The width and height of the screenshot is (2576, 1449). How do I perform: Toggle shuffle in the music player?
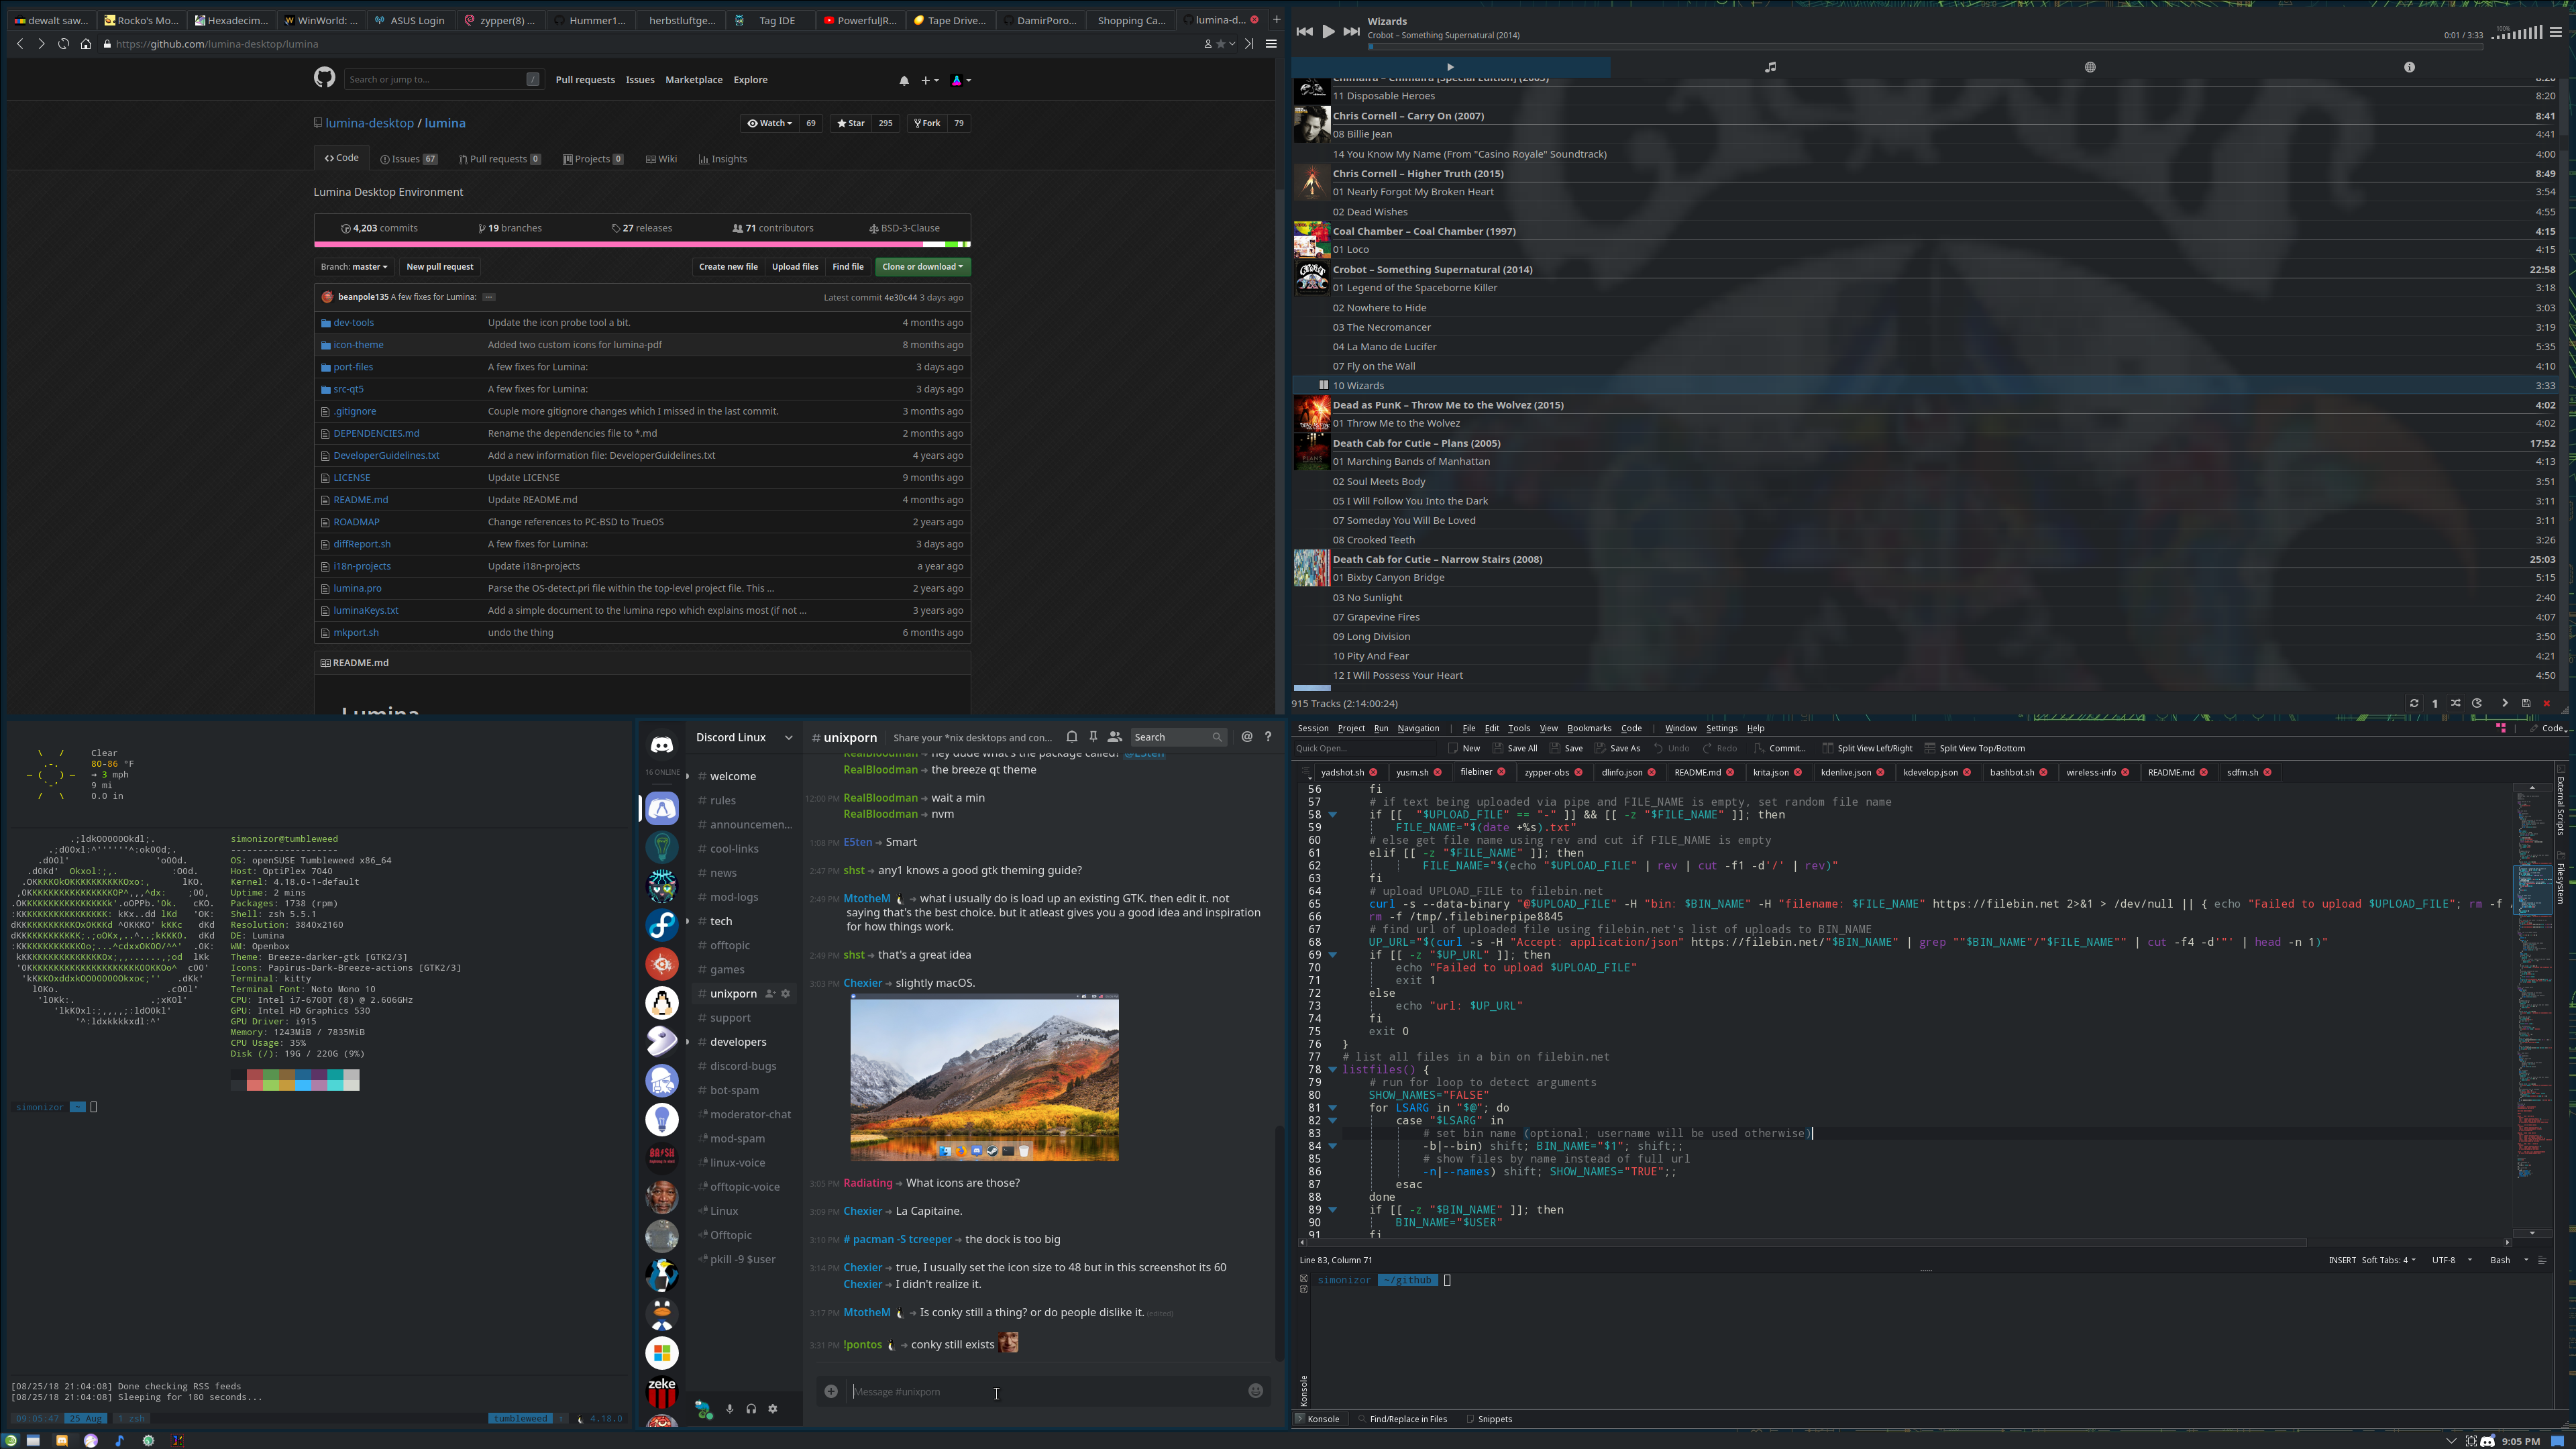2455,703
